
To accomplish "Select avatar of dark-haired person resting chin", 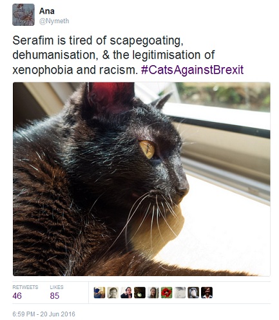I will [126, 292].
